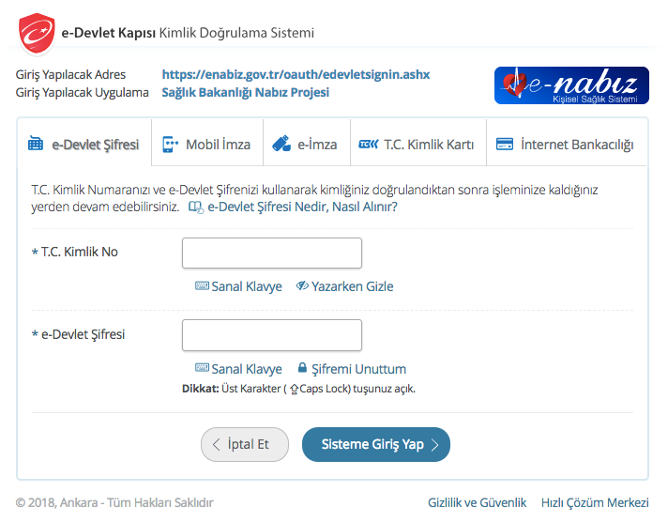
Task: Click the T.C. Kimlik No input field
Action: click(271, 253)
